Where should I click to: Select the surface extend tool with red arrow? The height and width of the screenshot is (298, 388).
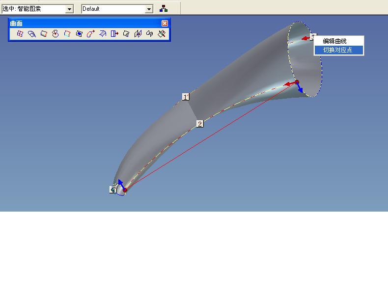91,34
